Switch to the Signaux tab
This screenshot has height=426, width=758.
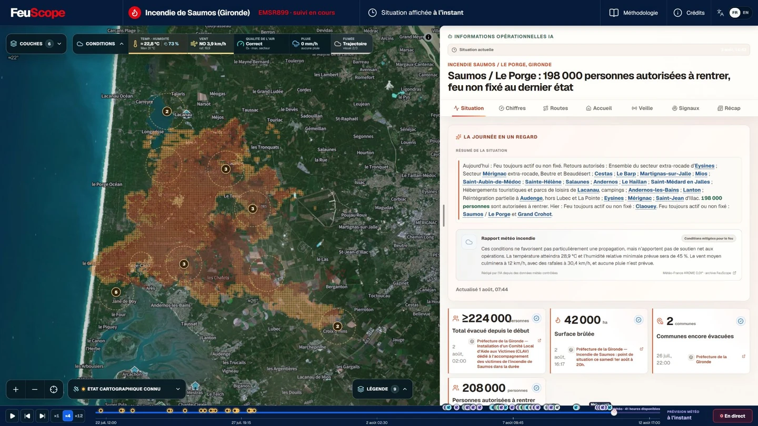tap(685, 108)
